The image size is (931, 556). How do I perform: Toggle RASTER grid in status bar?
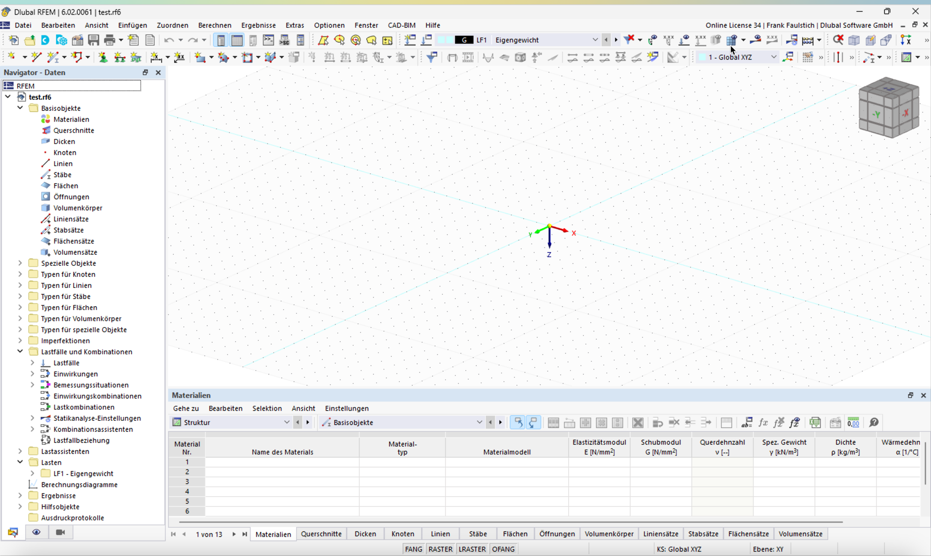coord(440,549)
